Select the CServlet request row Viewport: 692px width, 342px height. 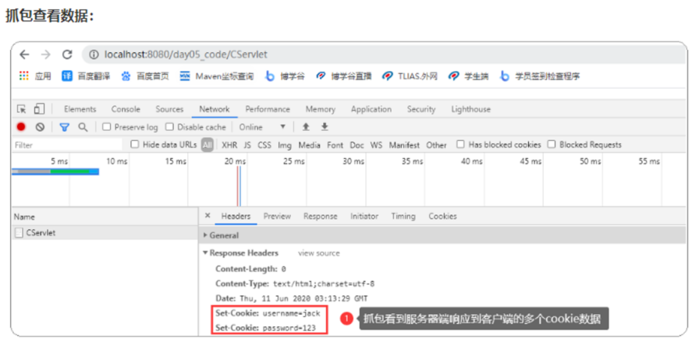click(x=105, y=233)
